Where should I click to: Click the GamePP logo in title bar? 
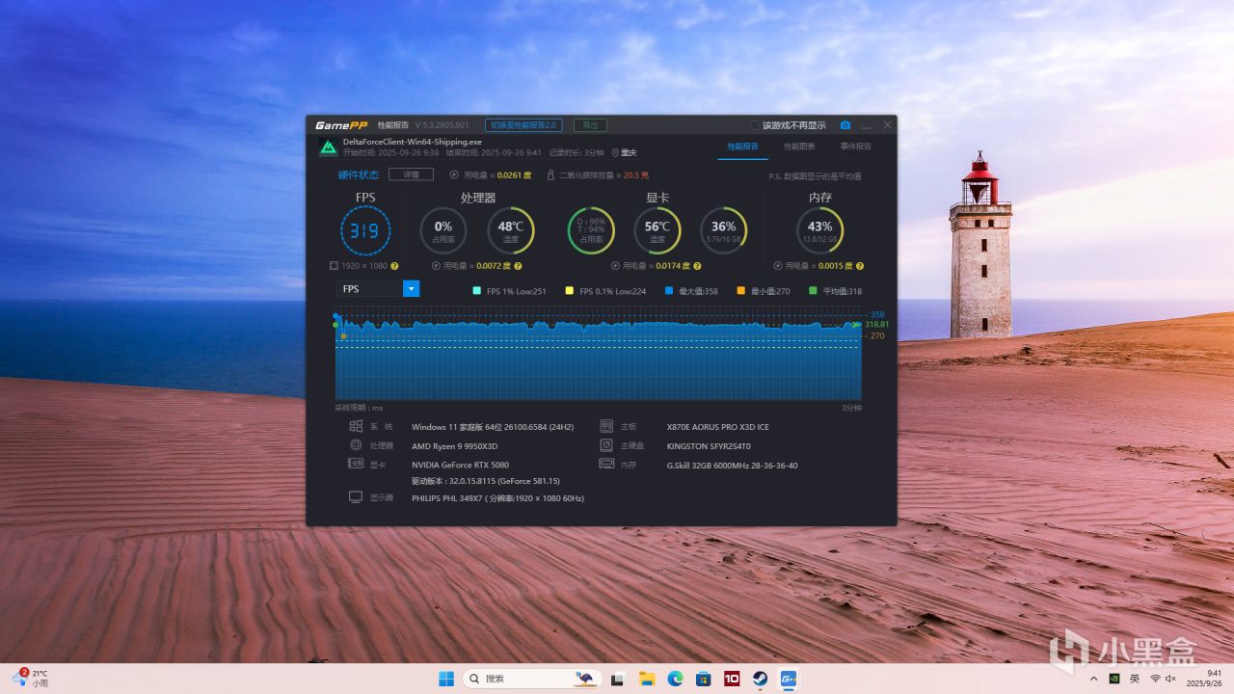click(x=341, y=125)
